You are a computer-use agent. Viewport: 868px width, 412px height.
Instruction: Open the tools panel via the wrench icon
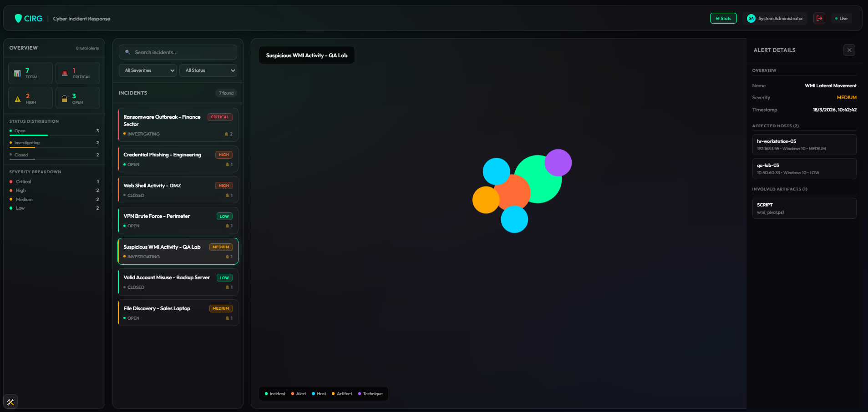(x=10, y=402)
